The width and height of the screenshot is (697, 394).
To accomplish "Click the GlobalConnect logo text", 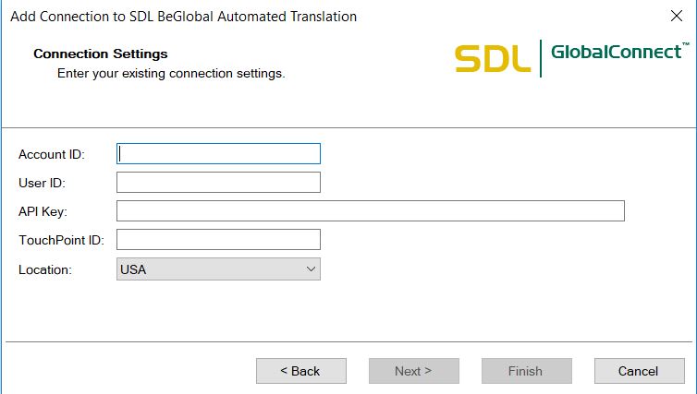I will pyautogui.click(x=616, y=53).
